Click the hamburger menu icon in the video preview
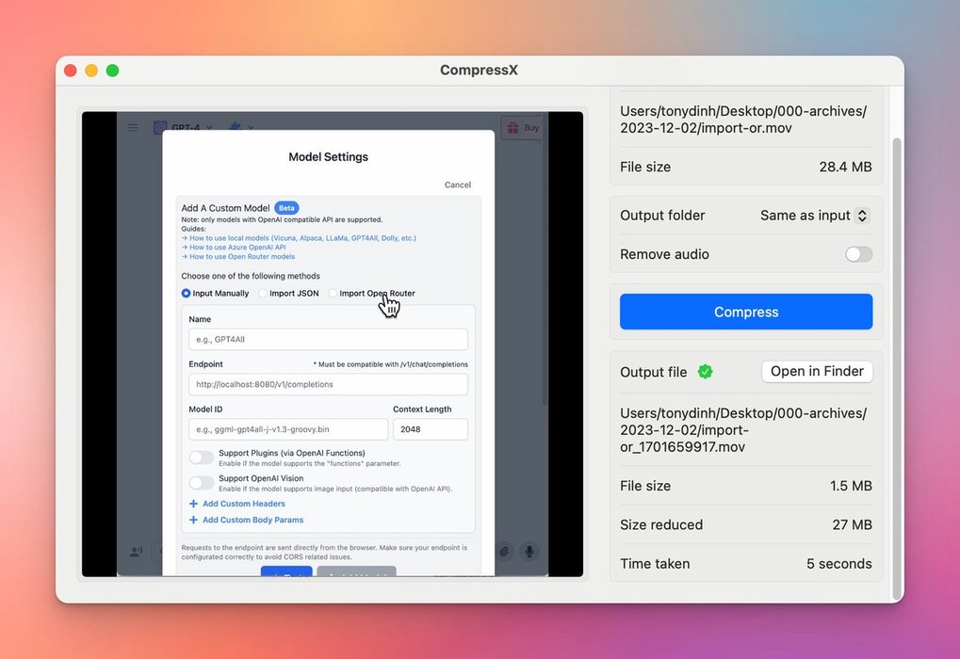 [133, 127]
